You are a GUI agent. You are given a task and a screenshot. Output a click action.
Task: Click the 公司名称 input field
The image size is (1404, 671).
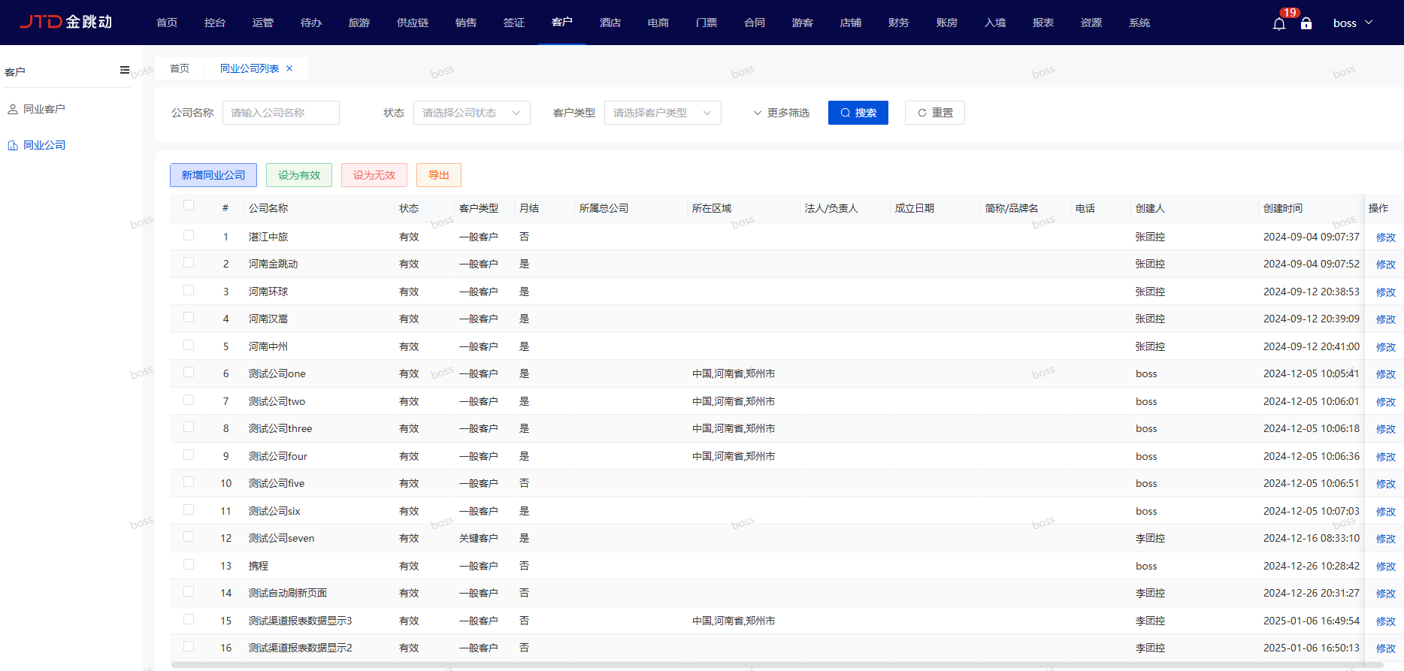[x=280, y=113]
